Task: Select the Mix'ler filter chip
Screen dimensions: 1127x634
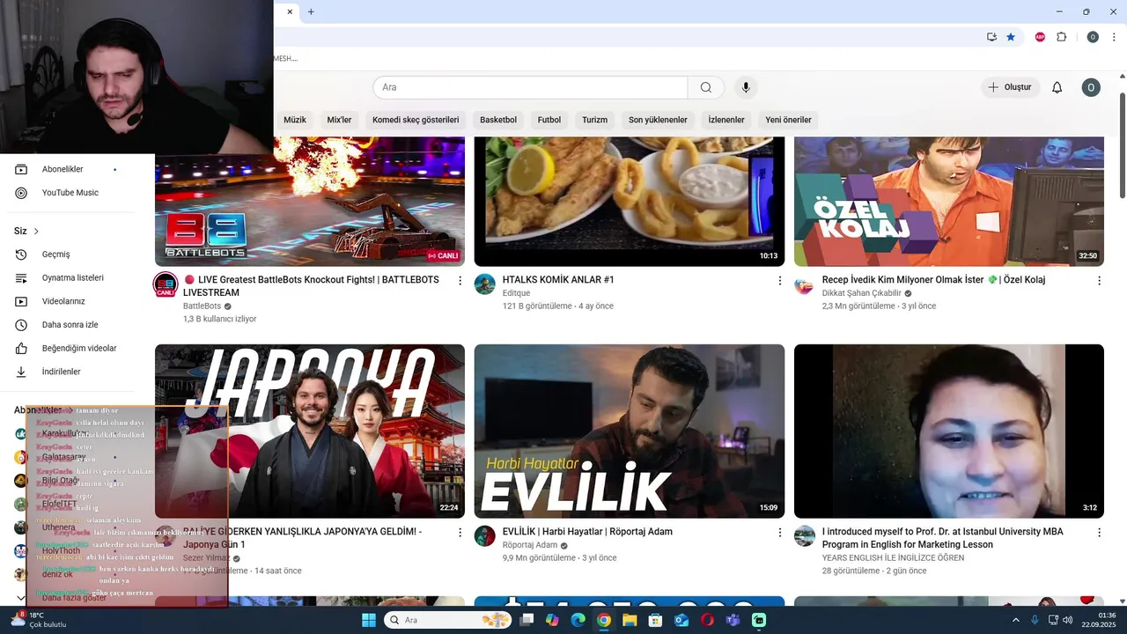Action: (x=339, y=120)
